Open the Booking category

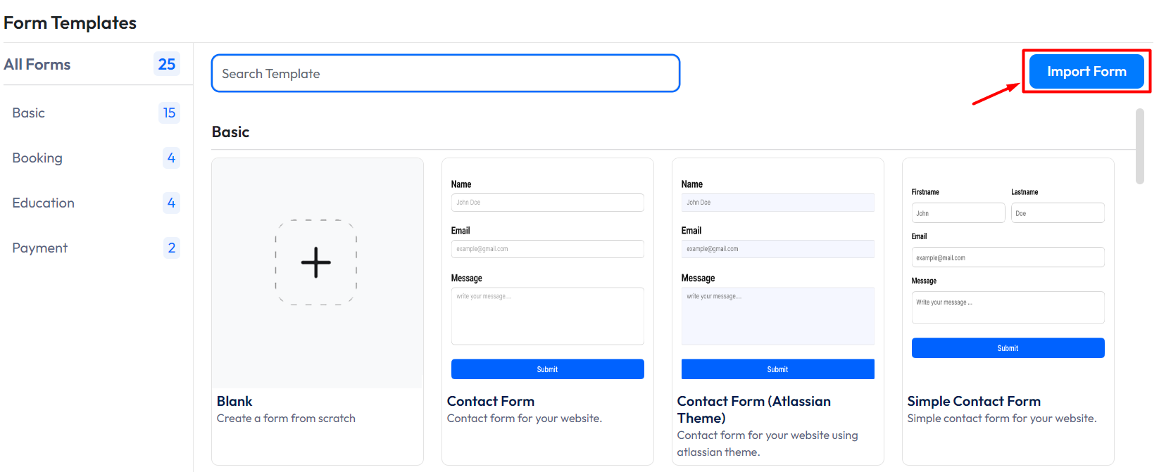tap(37, 158)
